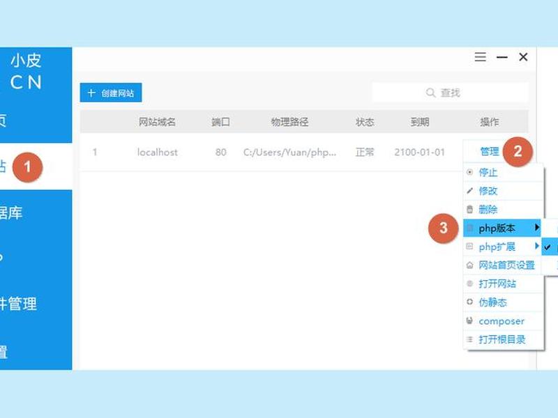Select the checked PHP version entry in submenu
This screenshot has height=418, width=558.
[x=550, y=247]
